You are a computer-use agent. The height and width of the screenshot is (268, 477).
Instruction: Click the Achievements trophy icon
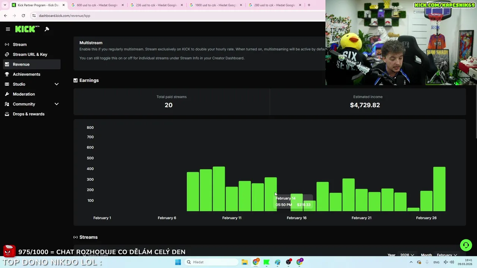point(7,74)
